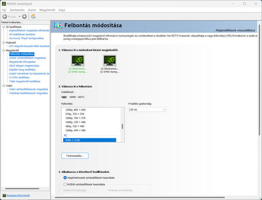This screenshot has height=200, width=262.
Task: Open Több megjelenítő beállítása tree item
Action: coord(25,81)
